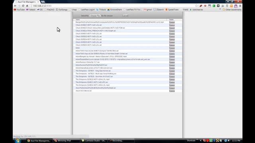
Task: Bookmark this page with the star icon
Action: (x=196, y=6)
